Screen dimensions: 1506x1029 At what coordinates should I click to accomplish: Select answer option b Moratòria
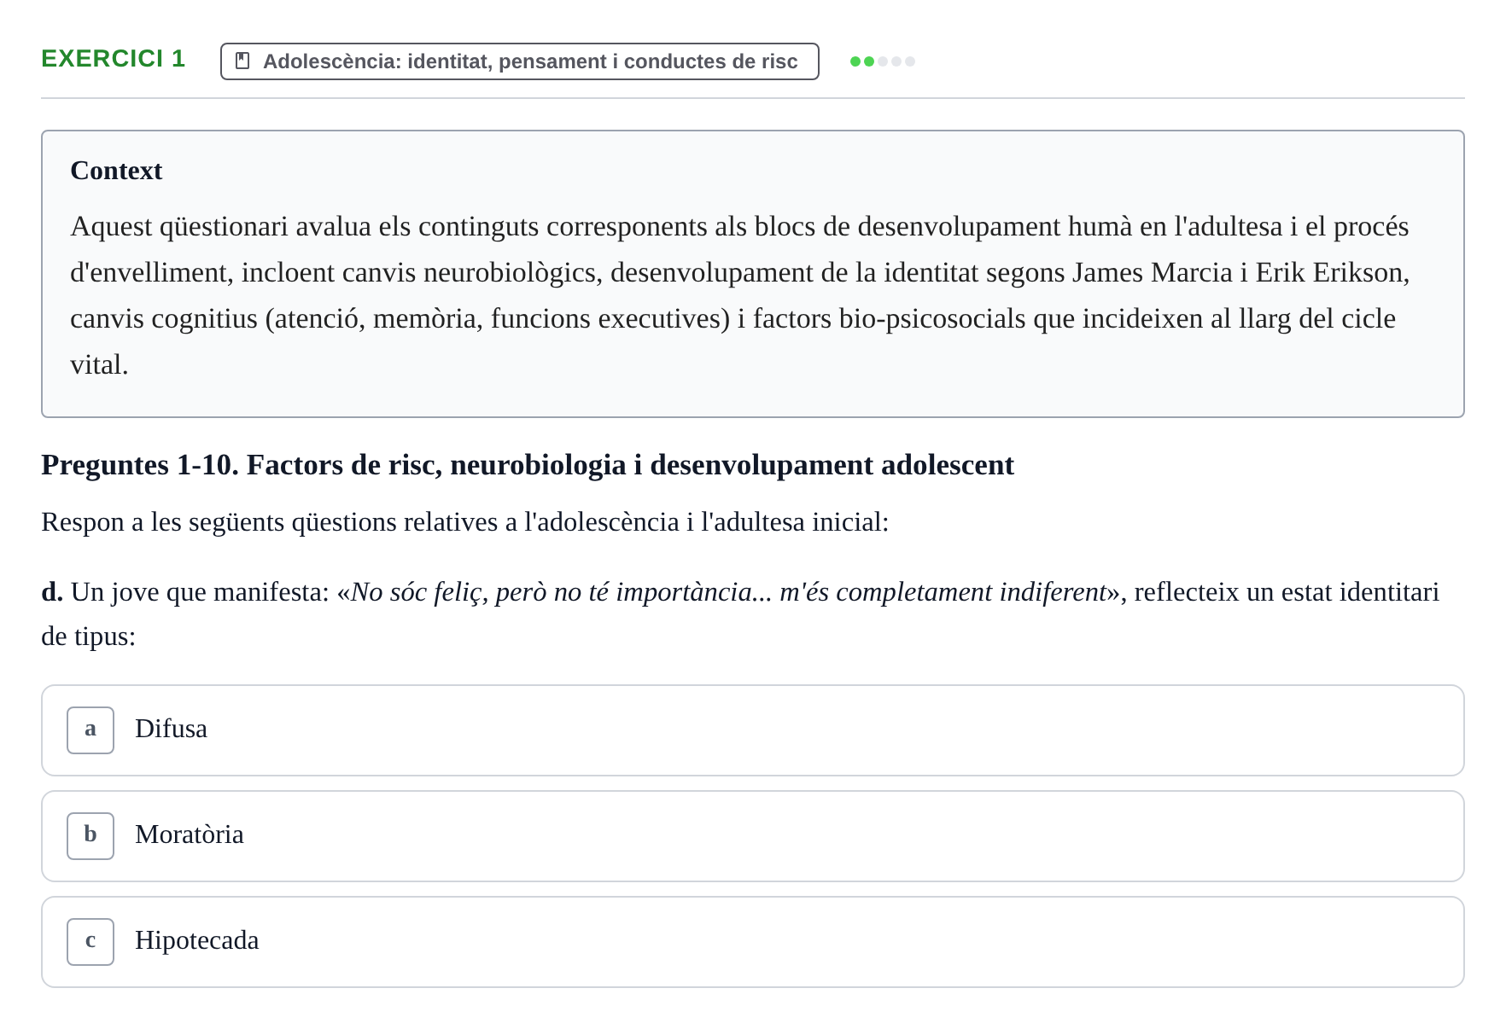click(752, 836)
